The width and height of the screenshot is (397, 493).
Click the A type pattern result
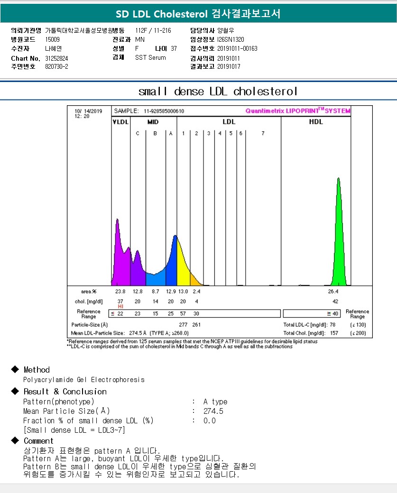pos(215,402)
